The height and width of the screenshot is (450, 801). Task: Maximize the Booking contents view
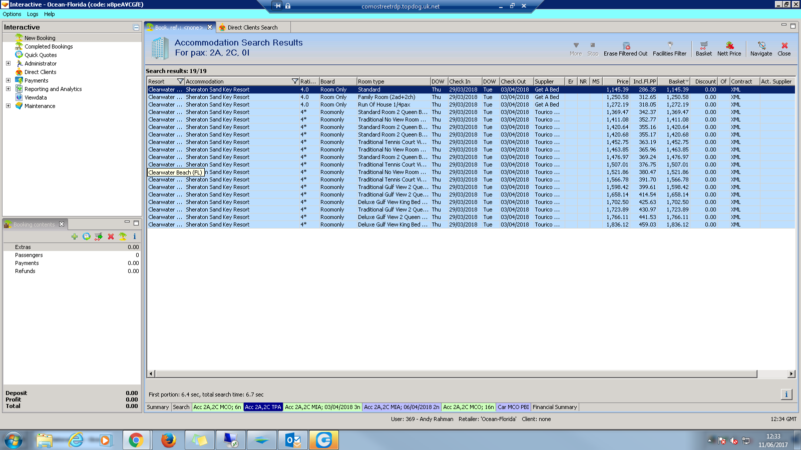pos(136,223)
